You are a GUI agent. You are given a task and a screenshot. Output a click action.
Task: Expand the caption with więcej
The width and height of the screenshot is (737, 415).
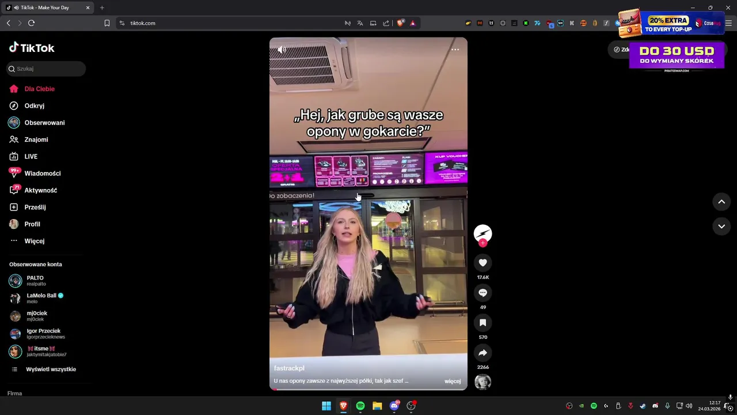453,381
